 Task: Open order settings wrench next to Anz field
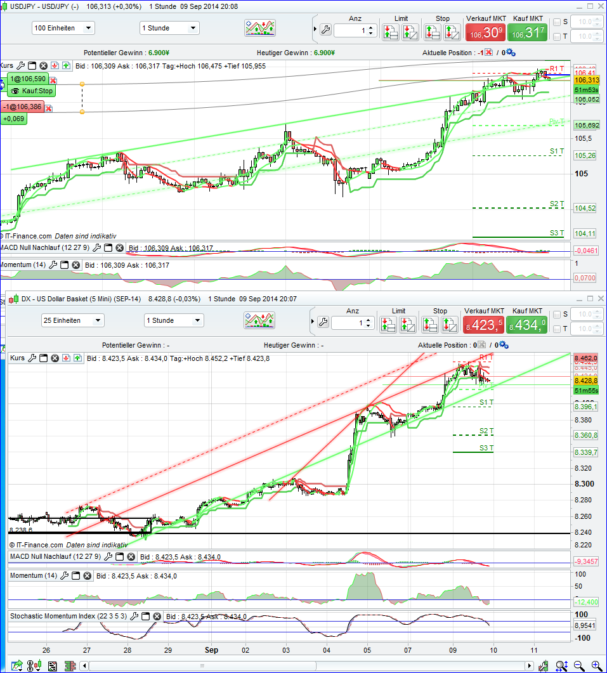325,29
